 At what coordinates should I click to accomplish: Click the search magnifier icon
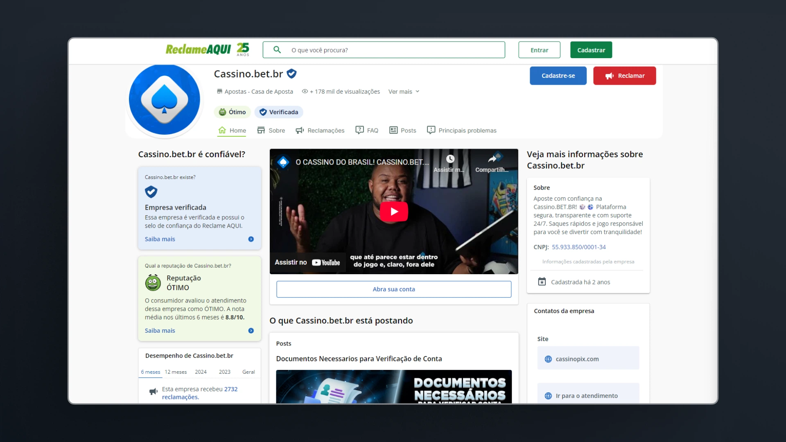[278, 50]
